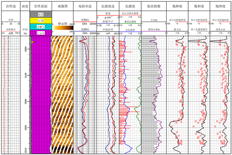Click the 成像图 track header

coord(62,6)
